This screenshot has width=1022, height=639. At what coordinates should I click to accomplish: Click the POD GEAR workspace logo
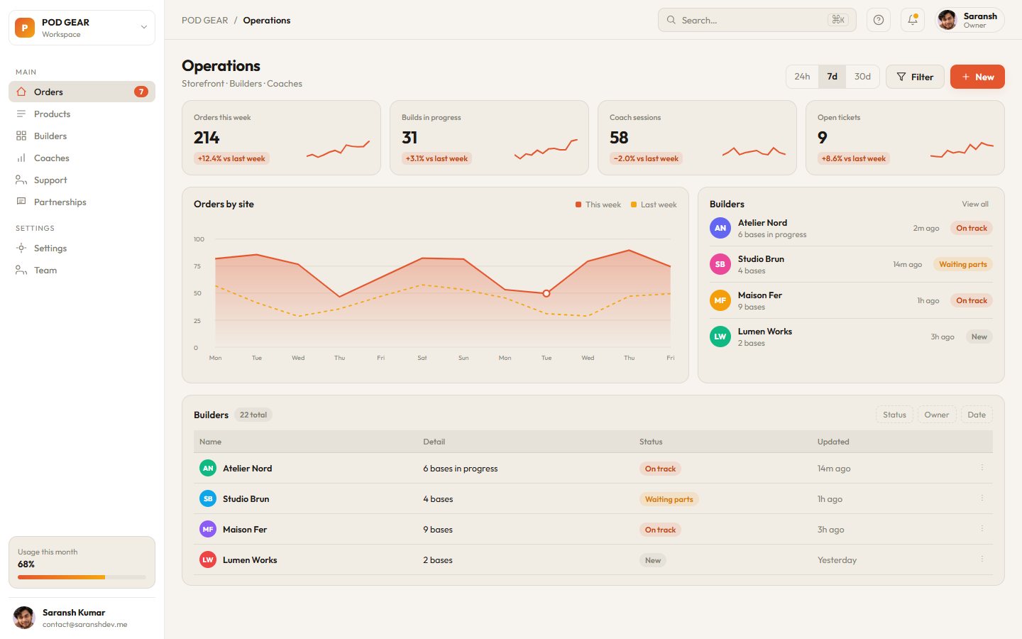pyautogui.click(x=25, y=28)
